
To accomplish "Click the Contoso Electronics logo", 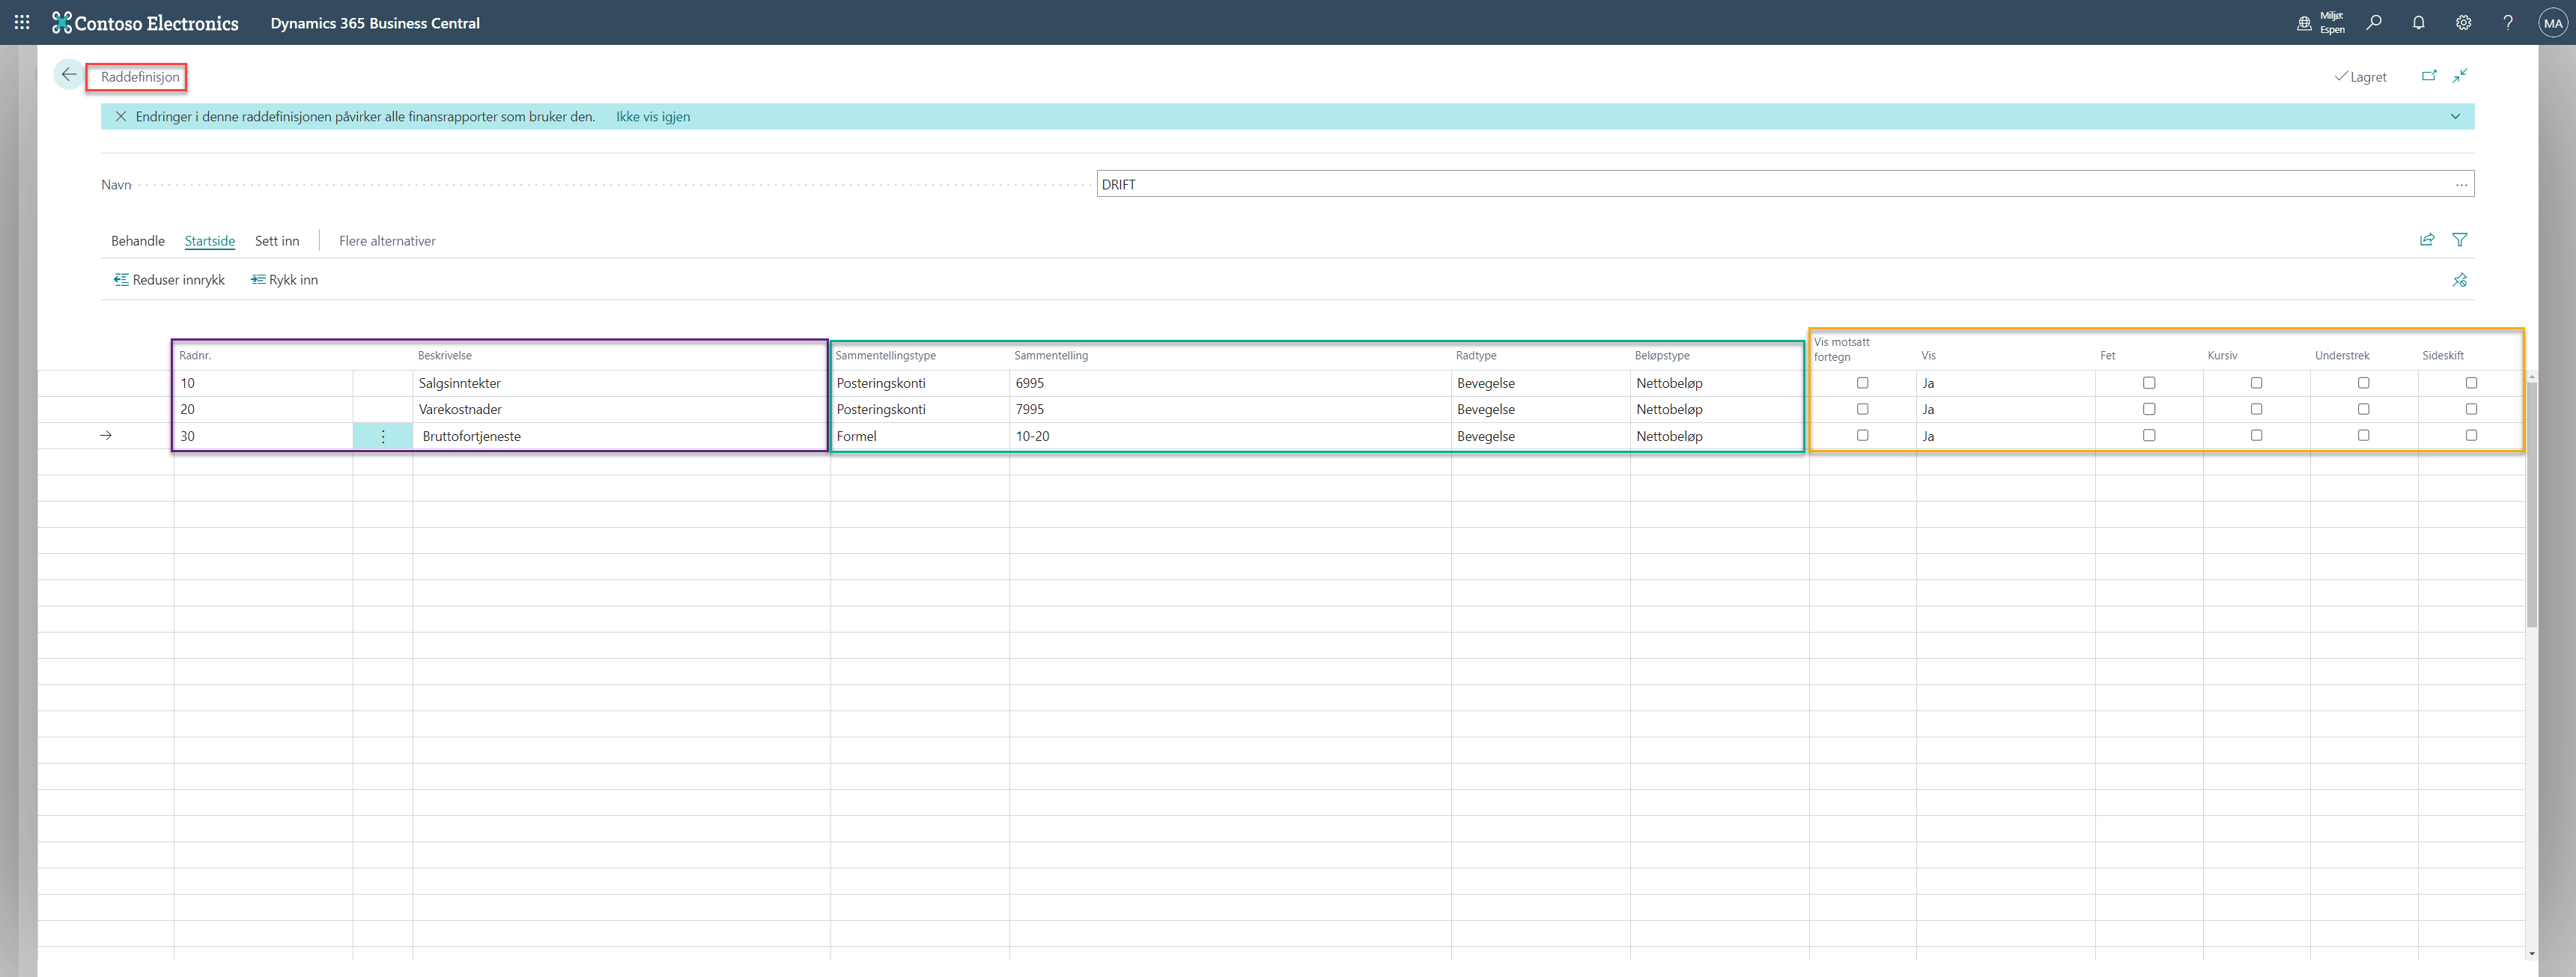I will coord(145,22).
